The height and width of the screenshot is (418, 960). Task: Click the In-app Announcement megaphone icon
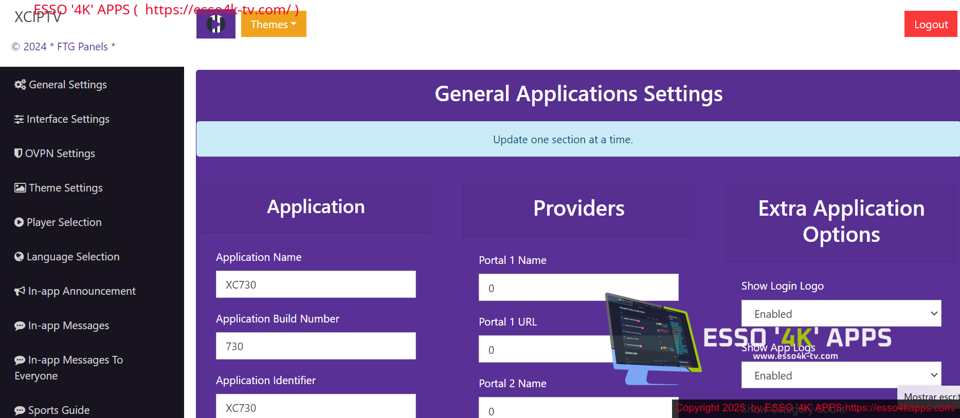(x=20, y=291)
